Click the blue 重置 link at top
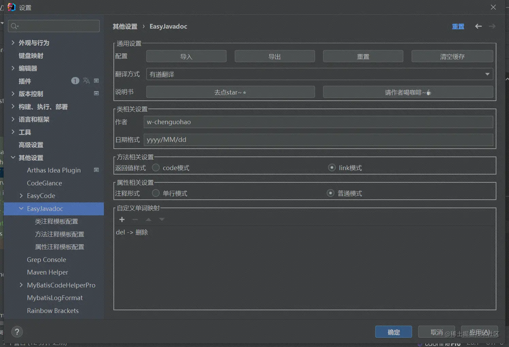 pyautogui.click(x=458, y=26)
